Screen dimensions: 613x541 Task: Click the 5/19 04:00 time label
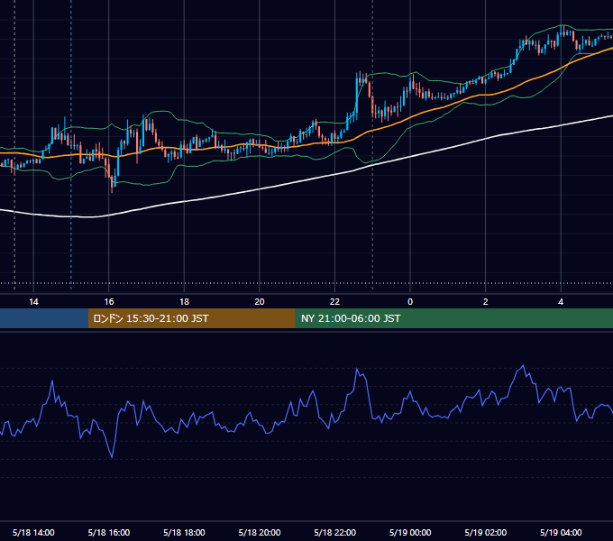(561, 532)
